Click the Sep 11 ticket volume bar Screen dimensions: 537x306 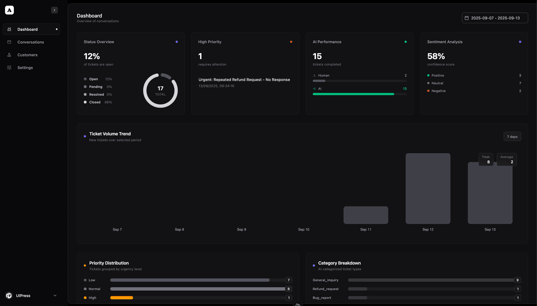click(366, 215)
